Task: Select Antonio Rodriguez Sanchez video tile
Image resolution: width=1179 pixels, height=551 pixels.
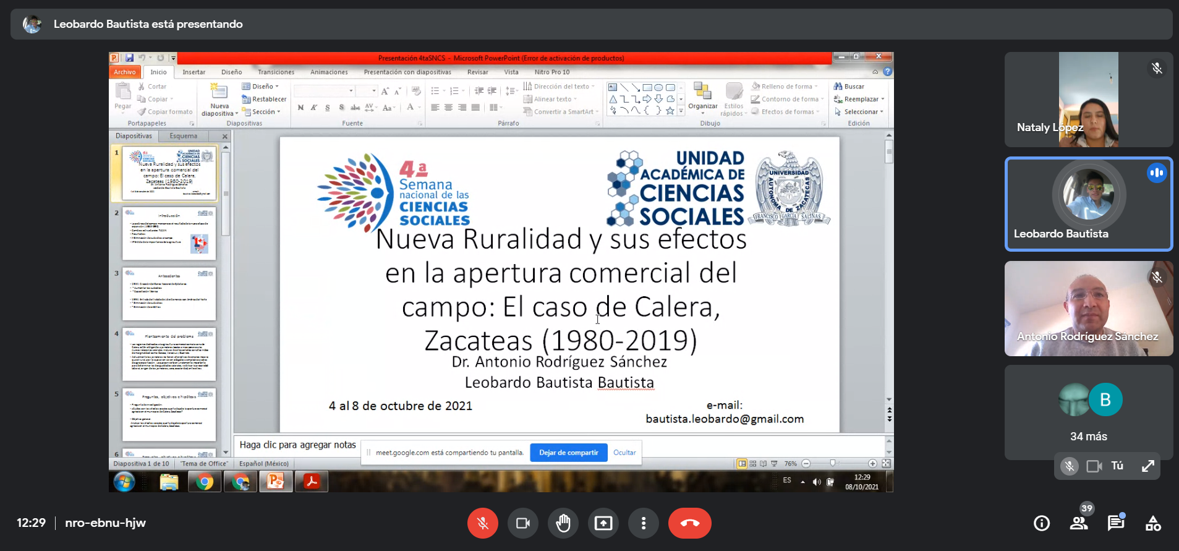Action: click(1089, 309)
